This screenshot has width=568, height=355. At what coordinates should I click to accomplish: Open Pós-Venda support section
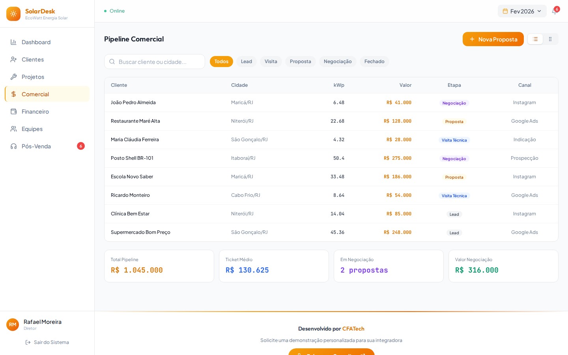pos(36,146)
